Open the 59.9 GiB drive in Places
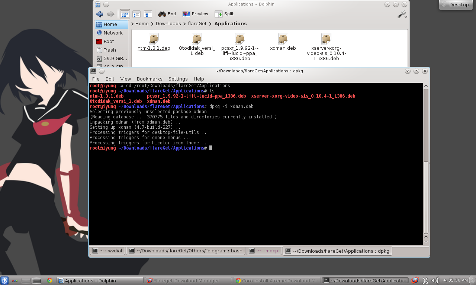The height and width of the screenshot is (285, 476). [x=112, y=59]
